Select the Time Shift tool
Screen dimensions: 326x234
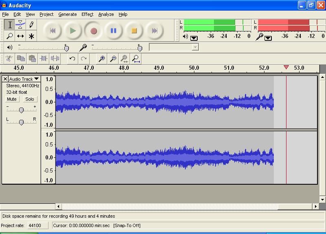pyautogui.click(x=20, y=36)
